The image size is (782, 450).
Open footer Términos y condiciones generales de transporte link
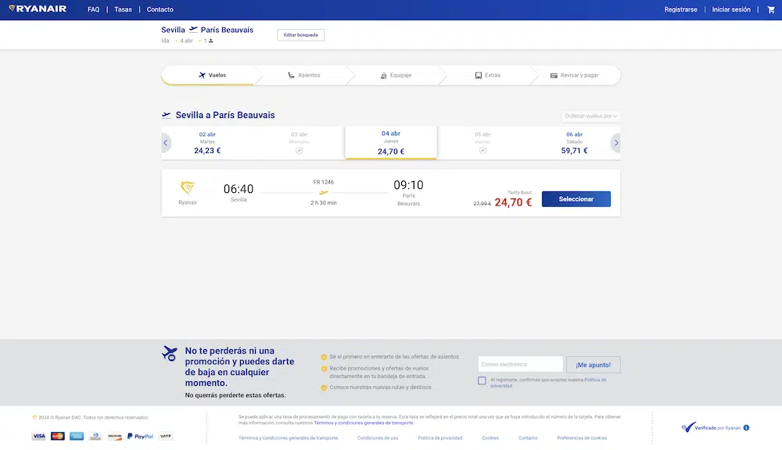pyautogui.click(x=288, y=438)
